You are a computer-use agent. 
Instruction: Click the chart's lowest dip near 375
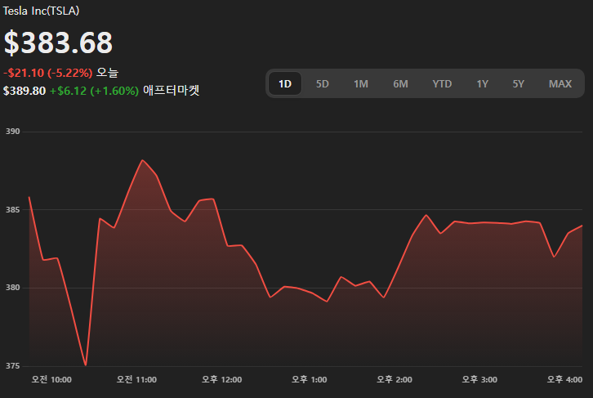coord(86,365)
